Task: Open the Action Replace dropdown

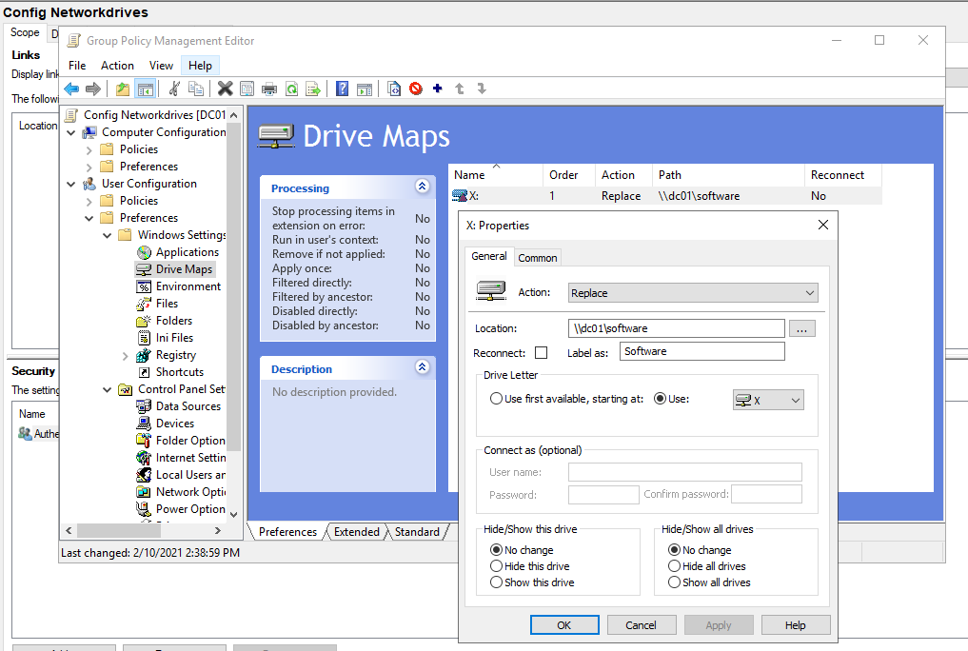Action: pyautogui.click(x=693, y=293)
